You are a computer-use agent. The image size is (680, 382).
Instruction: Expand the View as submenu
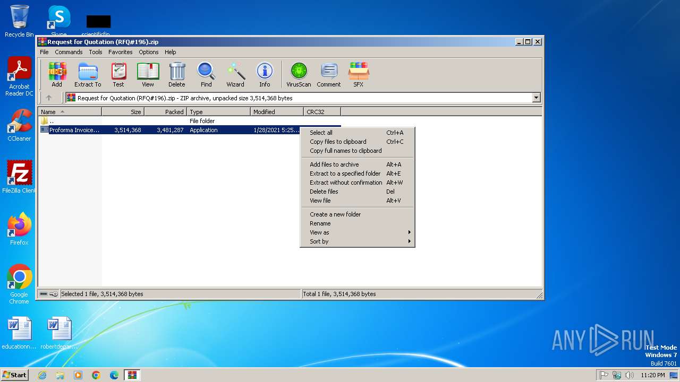[358, 232]
